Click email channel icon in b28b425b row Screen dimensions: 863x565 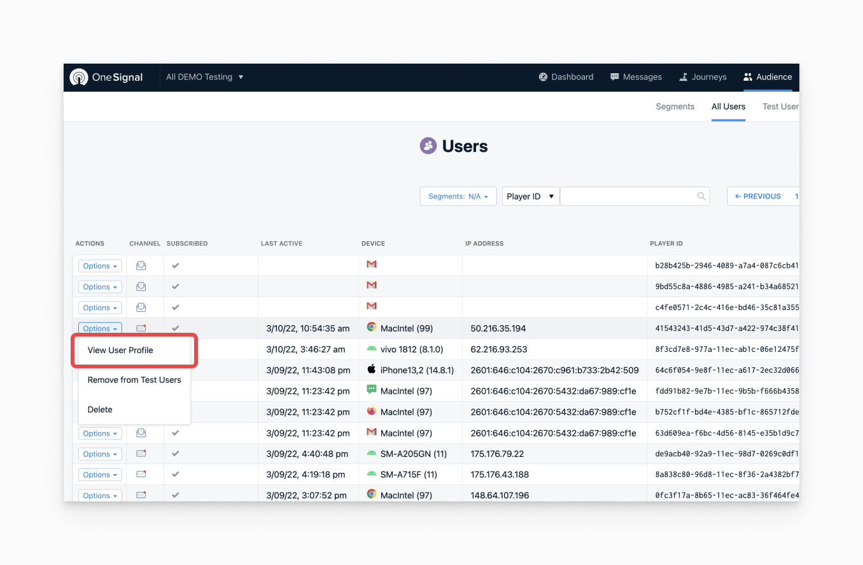tap(141, 266)
